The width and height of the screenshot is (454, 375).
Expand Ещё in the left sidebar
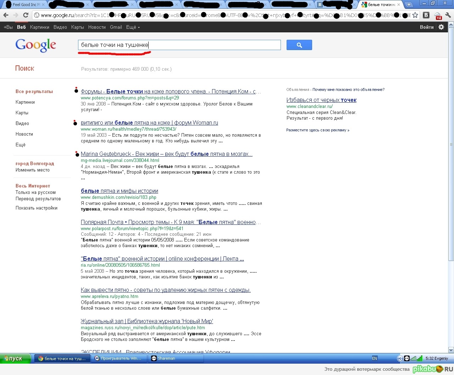point(21,145)
